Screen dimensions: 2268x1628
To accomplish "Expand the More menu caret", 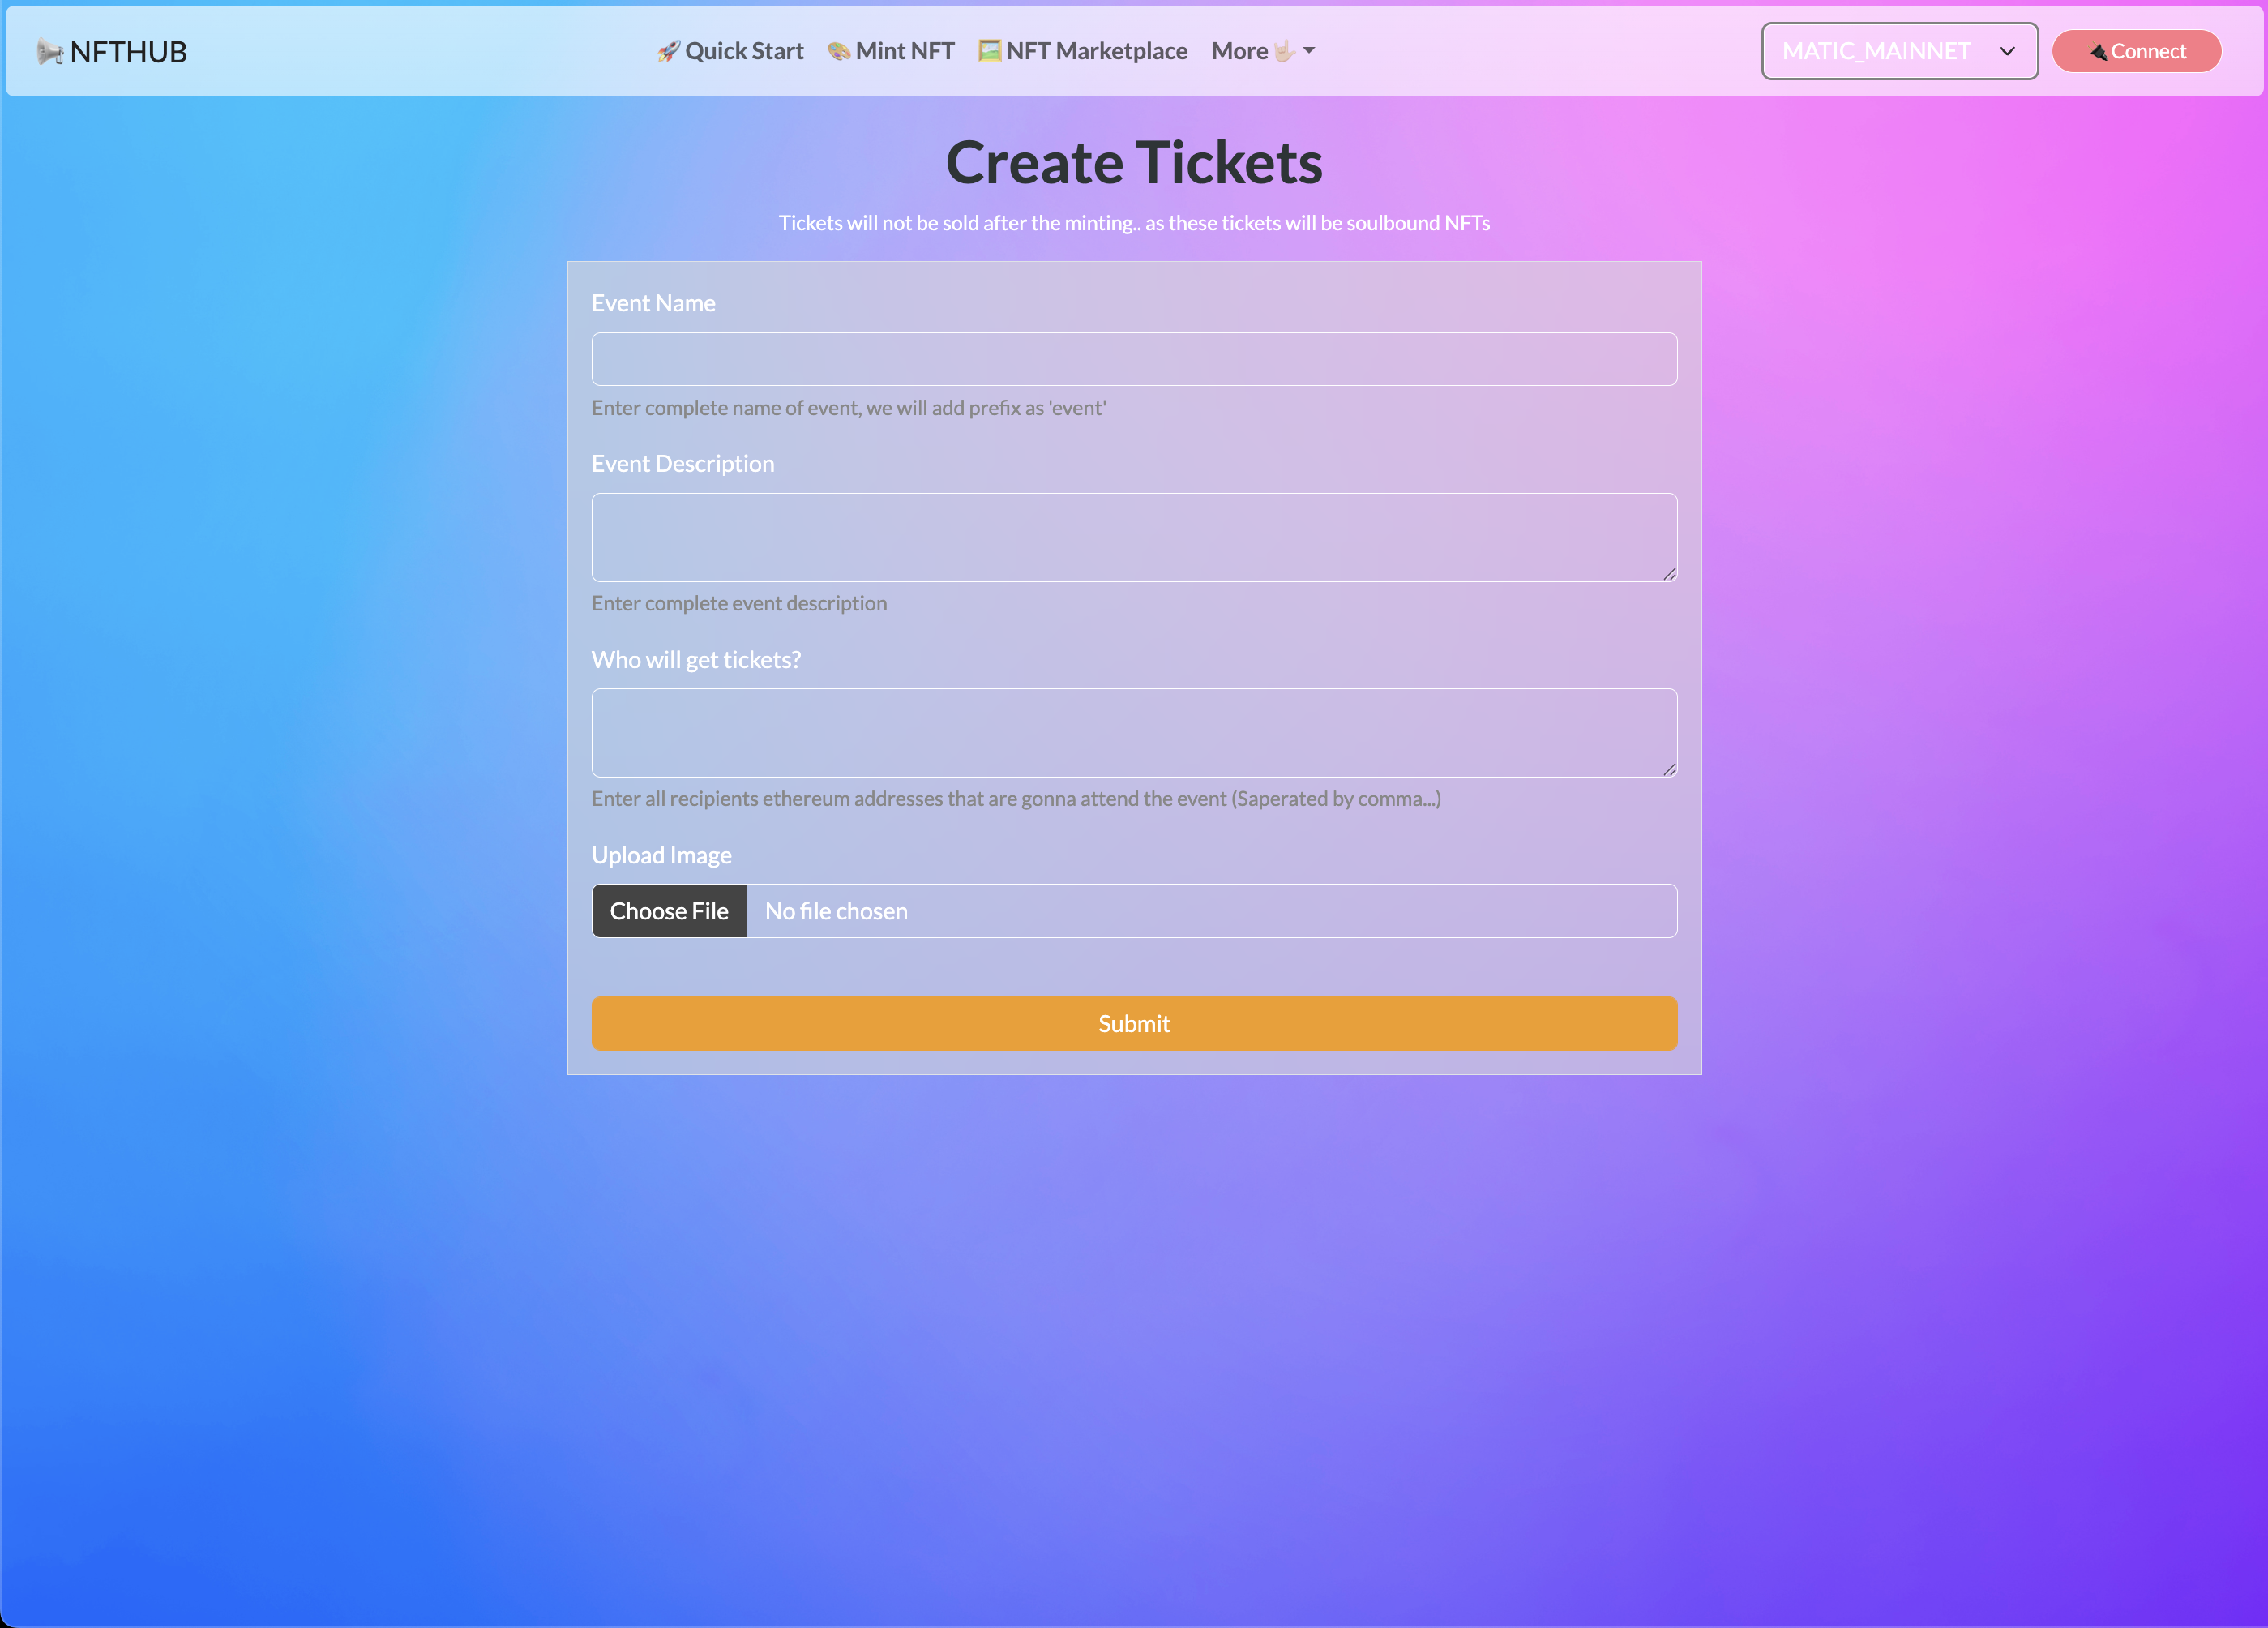I will click(1309, 50).
